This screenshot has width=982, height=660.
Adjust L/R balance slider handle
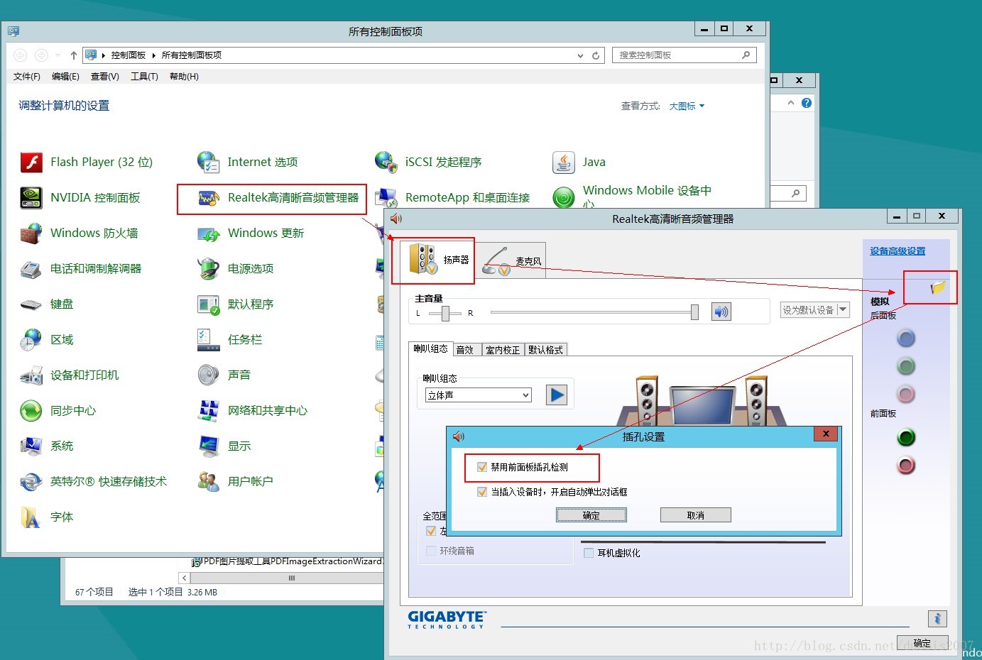coord(445,313)
